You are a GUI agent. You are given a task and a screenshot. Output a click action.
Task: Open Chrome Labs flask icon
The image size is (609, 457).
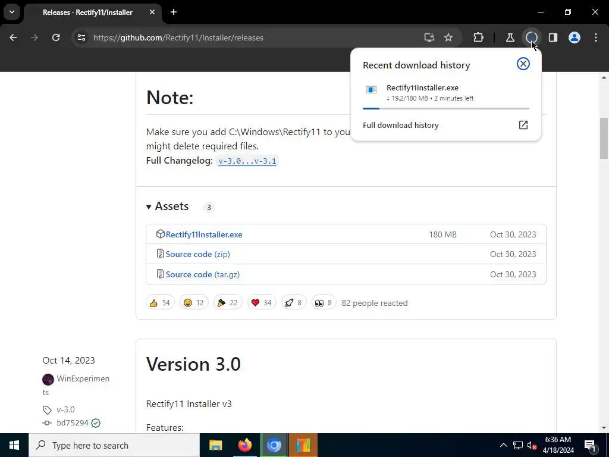pos(510,37)
